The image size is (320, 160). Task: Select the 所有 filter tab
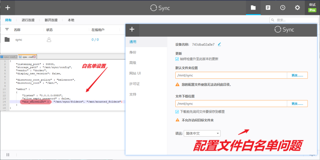8,20
